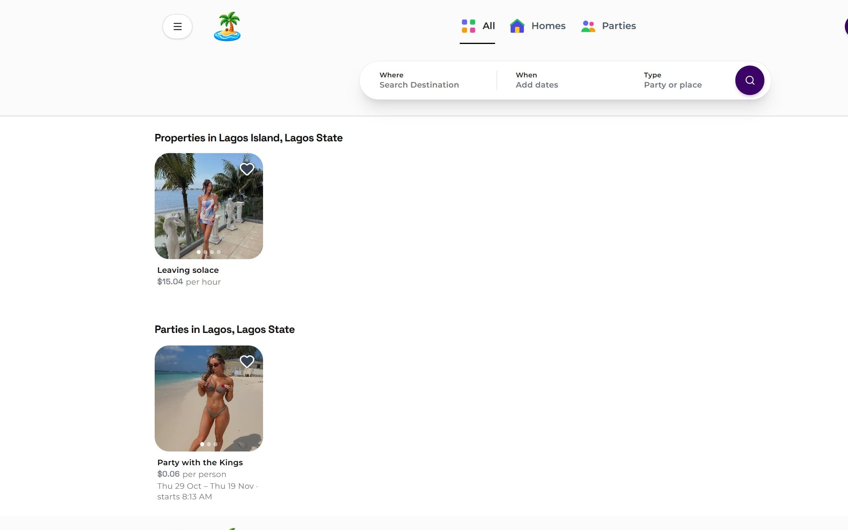Switch to the Homes tab
Image resolution: width=848 pixels, height=530 pixels.
tap(537, 26)
